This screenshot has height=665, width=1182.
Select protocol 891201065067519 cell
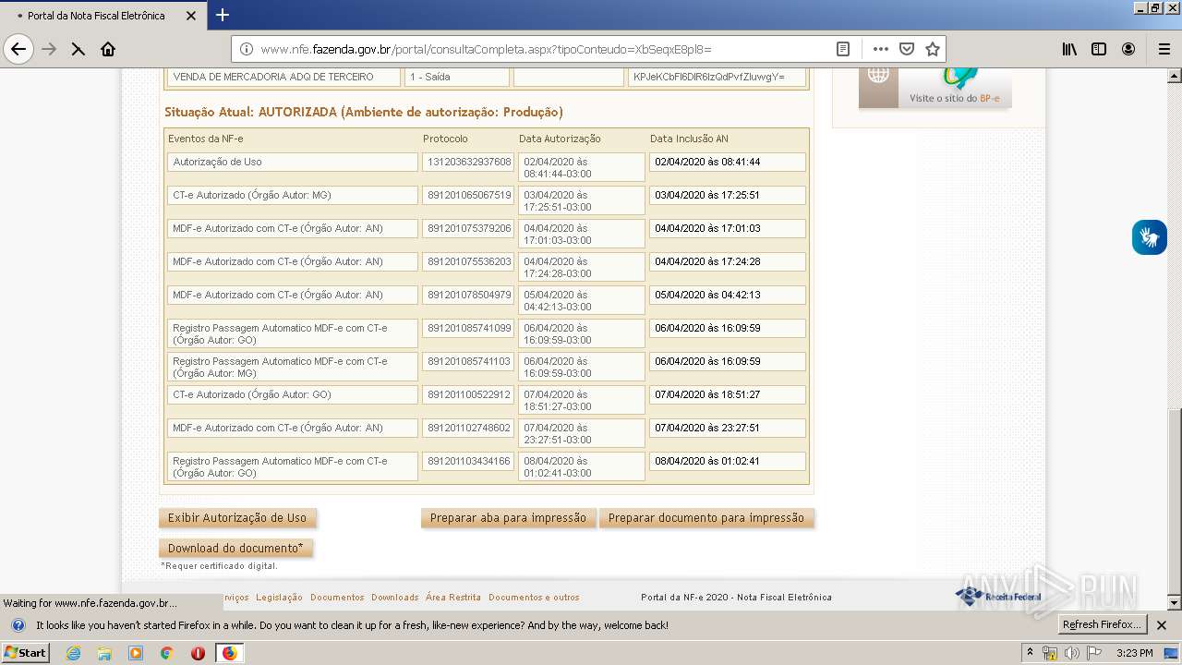point(468,195)
